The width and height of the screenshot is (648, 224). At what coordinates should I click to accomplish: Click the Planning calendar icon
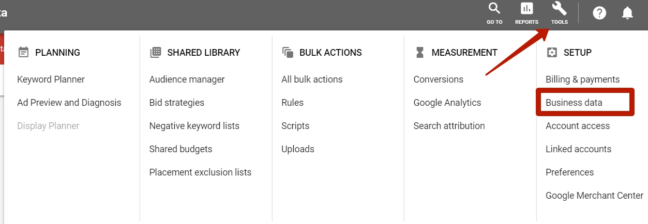coord(23,52)
